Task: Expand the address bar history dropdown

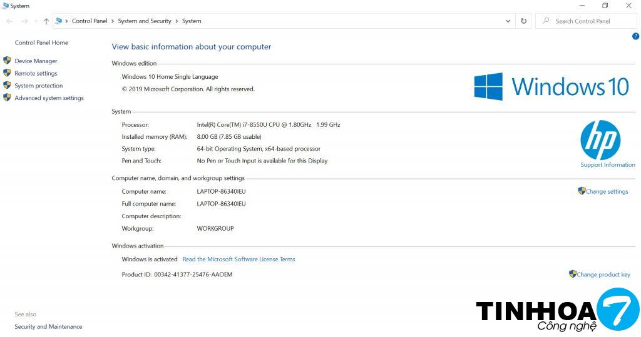Action: [508, 21]
